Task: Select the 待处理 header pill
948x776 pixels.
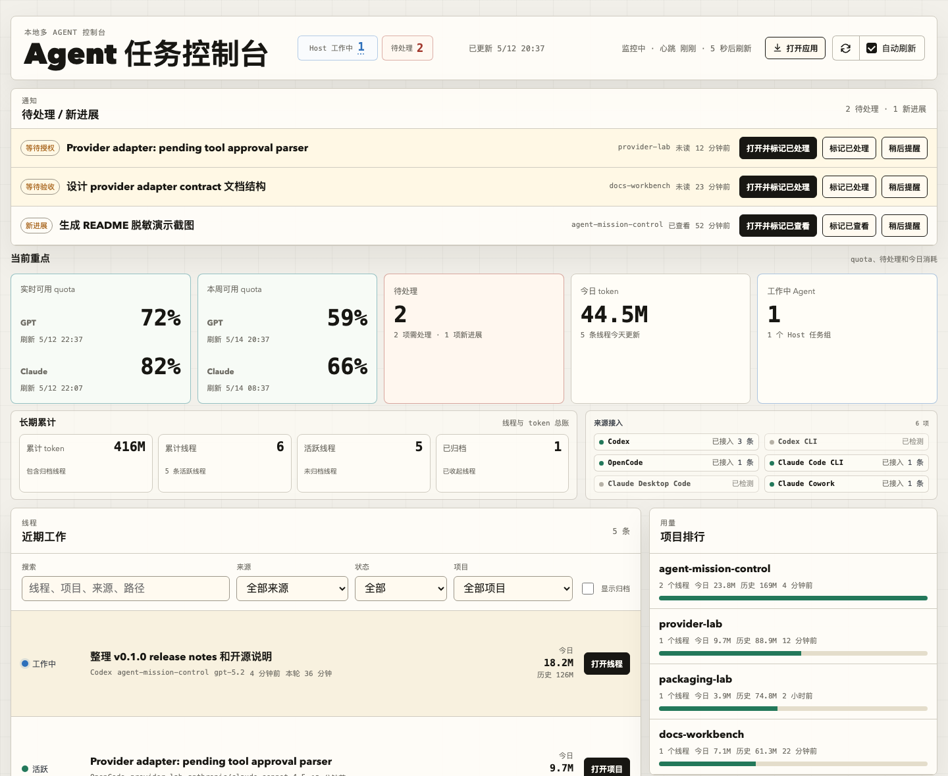Action: pos(408,48)
